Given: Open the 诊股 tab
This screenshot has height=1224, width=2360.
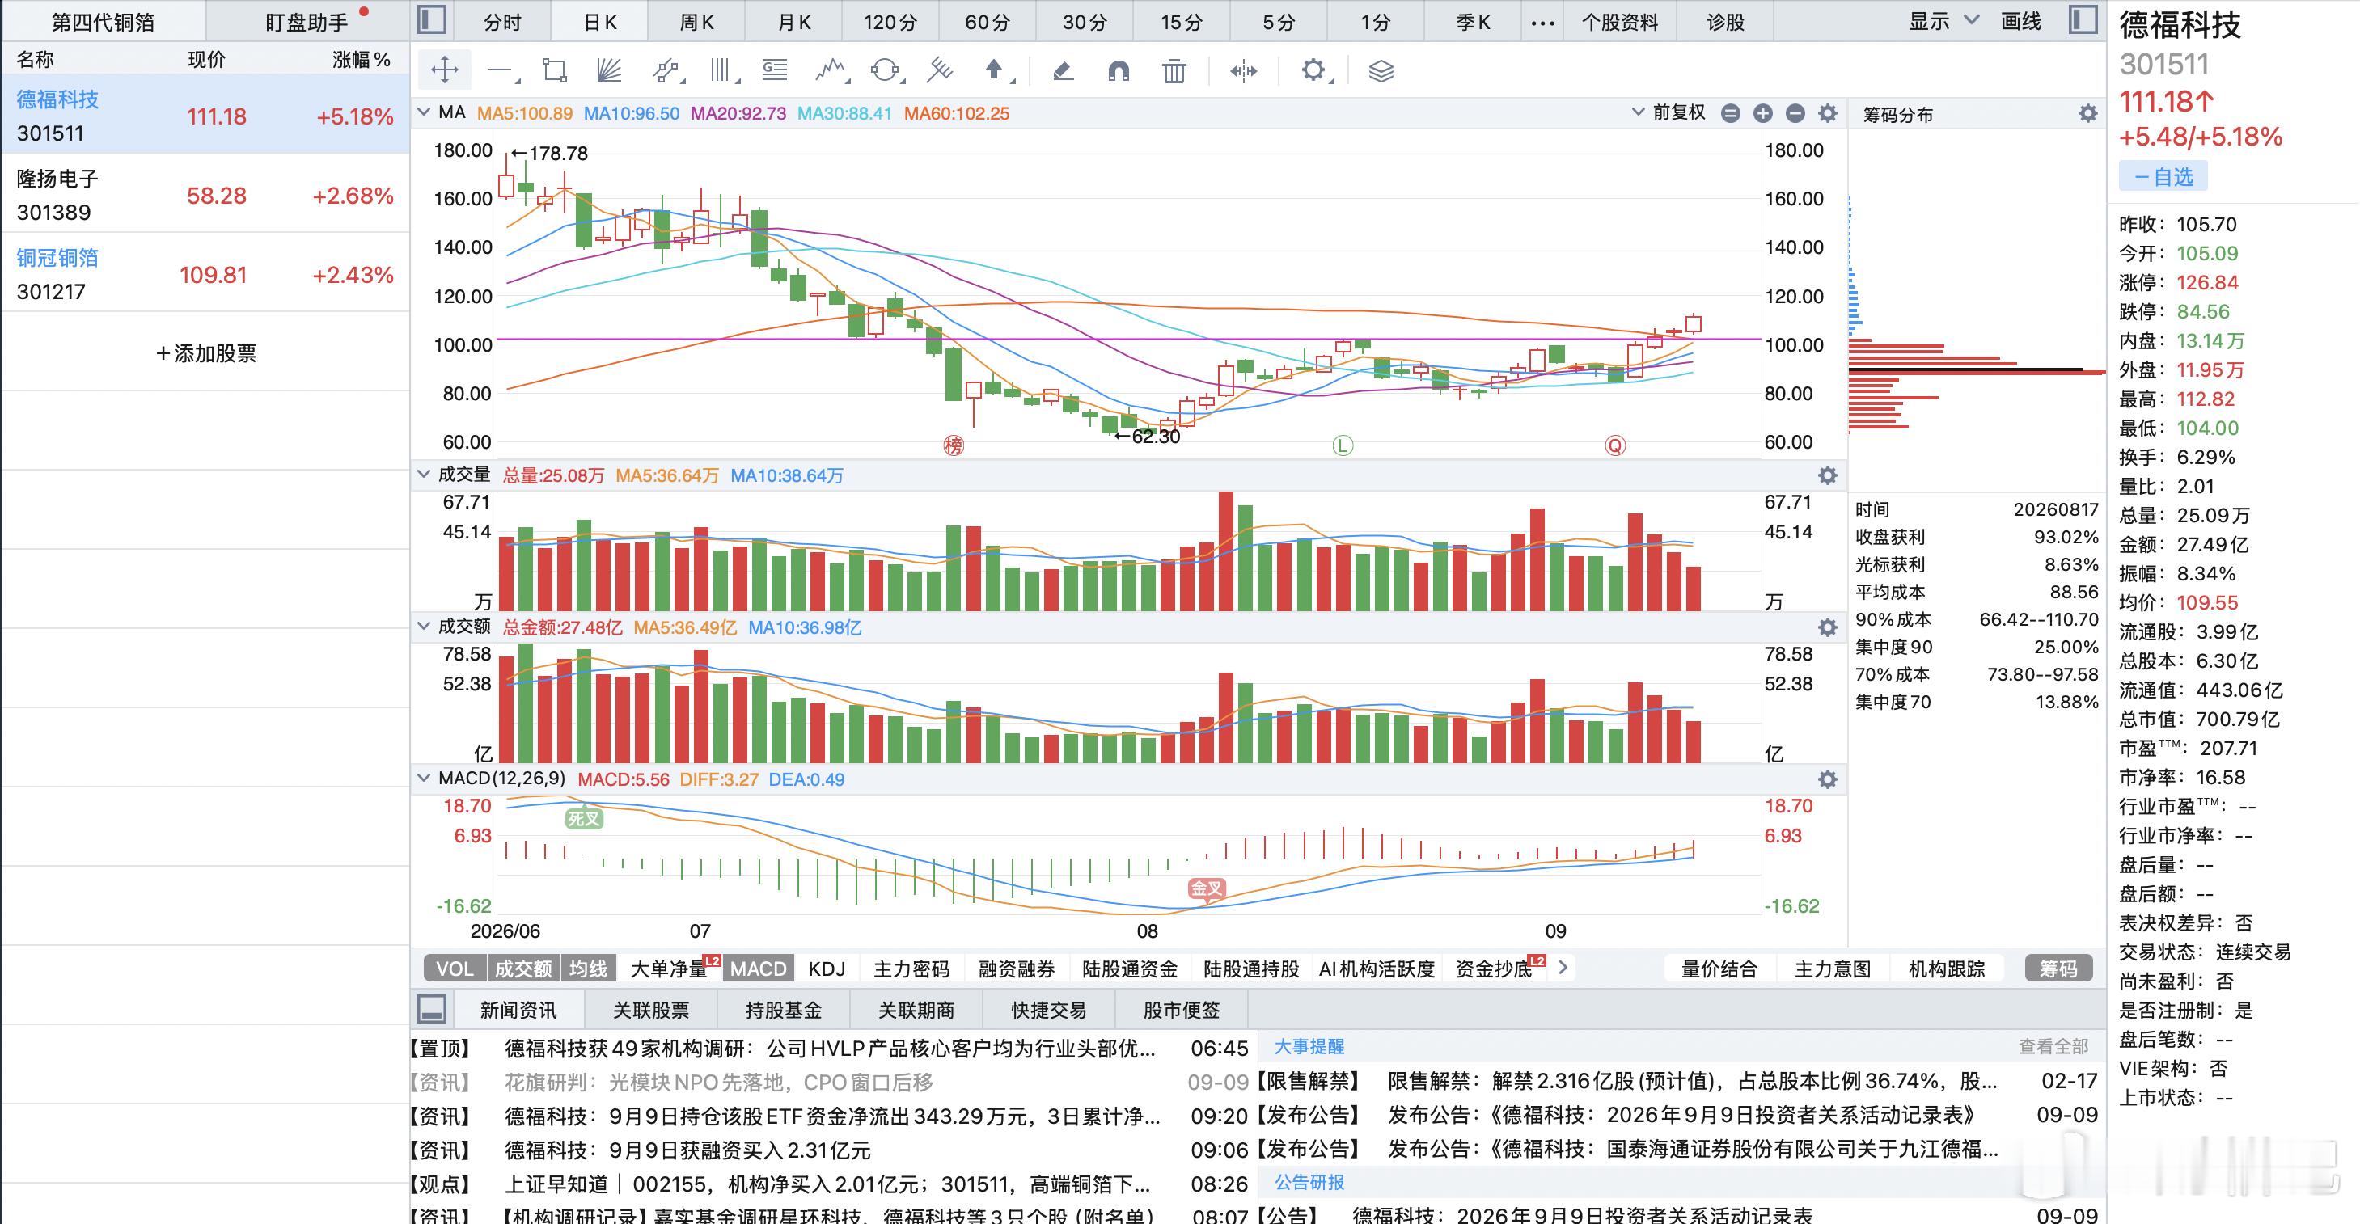Looking at the screenshot, I should [1725, 22].
